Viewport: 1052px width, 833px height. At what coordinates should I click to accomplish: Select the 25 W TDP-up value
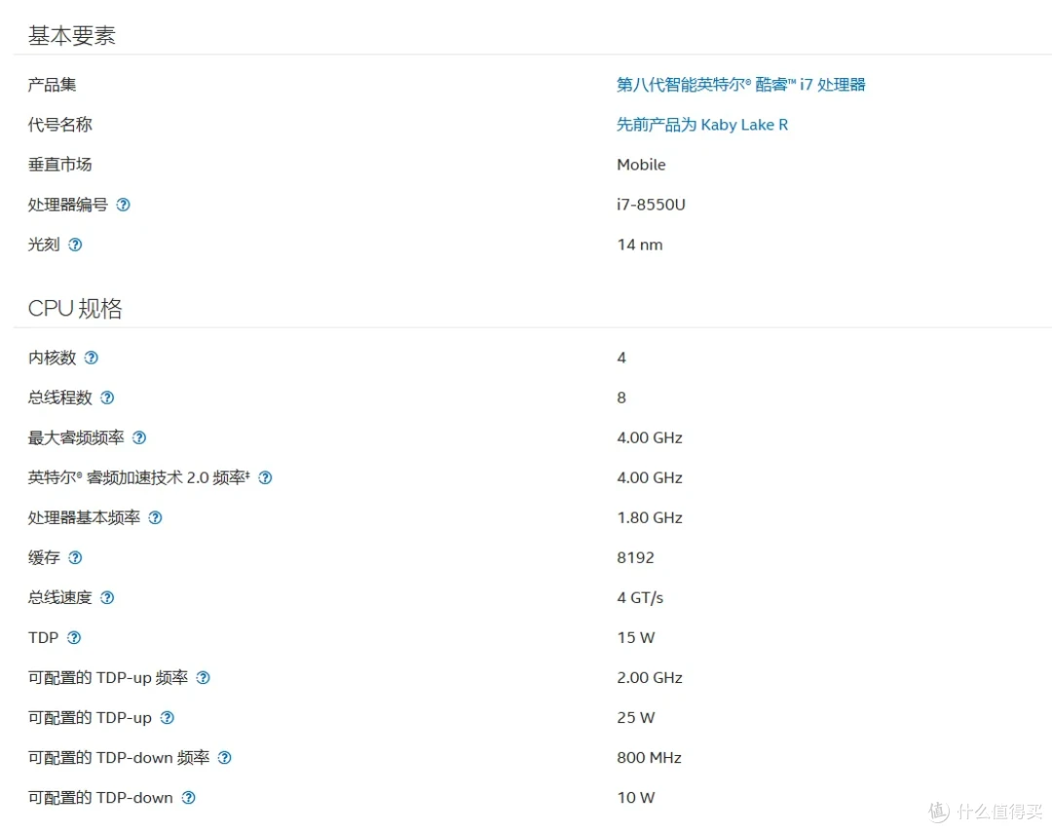pos(635,718)
